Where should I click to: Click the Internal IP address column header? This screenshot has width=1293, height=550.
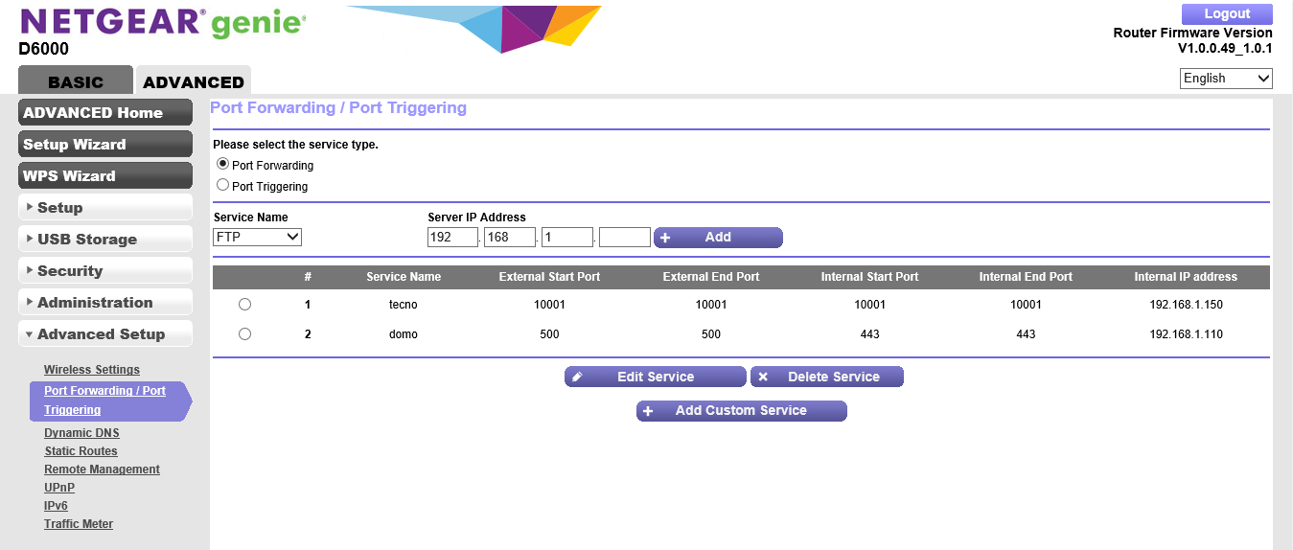click(x=1186, y=277)
